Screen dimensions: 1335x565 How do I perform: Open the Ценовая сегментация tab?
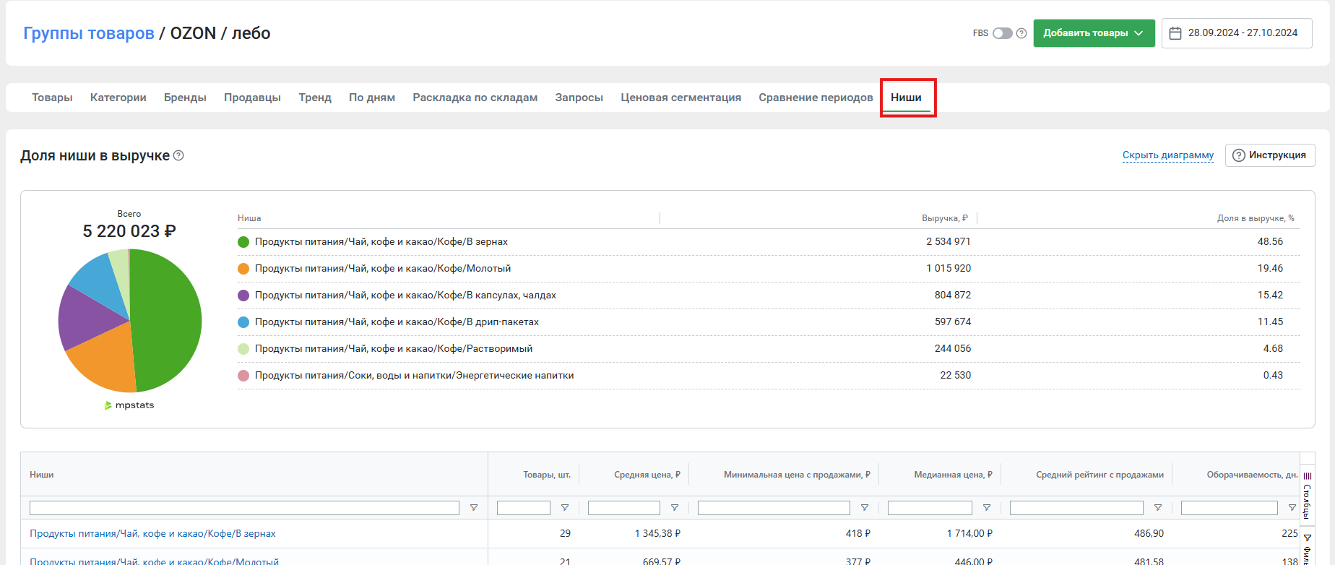(x=681, y=98)
